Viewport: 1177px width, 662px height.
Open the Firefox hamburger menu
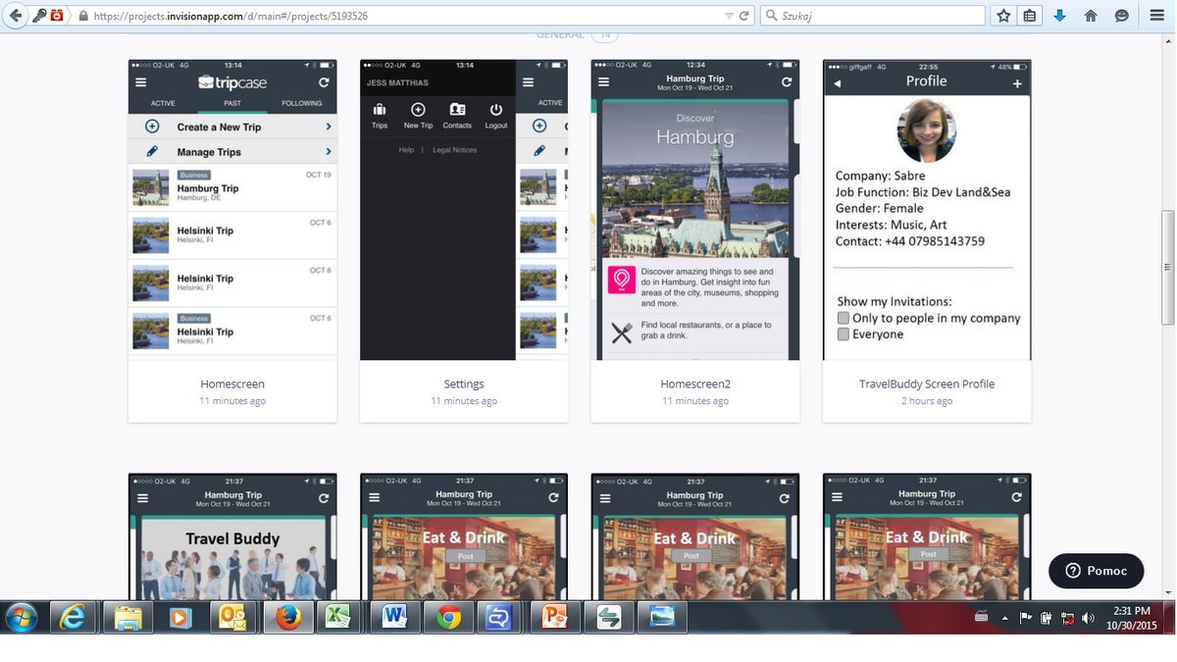[1156, 16]
